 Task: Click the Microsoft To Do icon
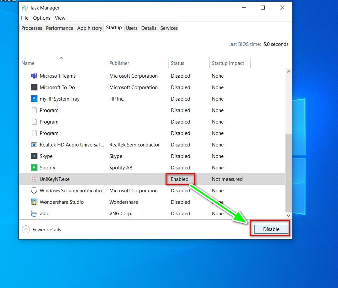point(34,87)
